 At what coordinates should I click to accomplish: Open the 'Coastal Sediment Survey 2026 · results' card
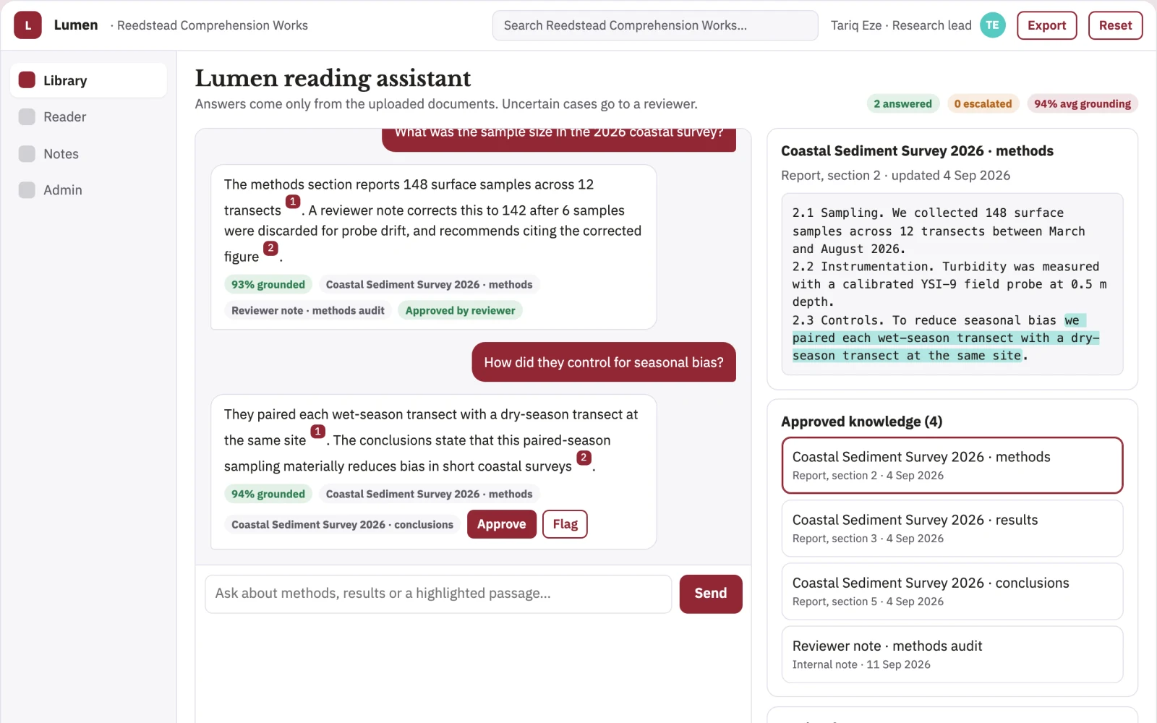coord(952,529)
